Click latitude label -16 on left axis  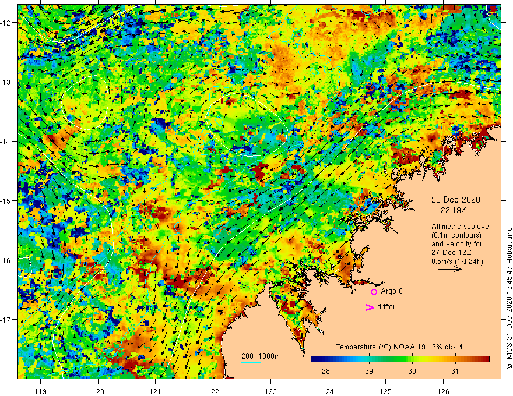[6, 260]
